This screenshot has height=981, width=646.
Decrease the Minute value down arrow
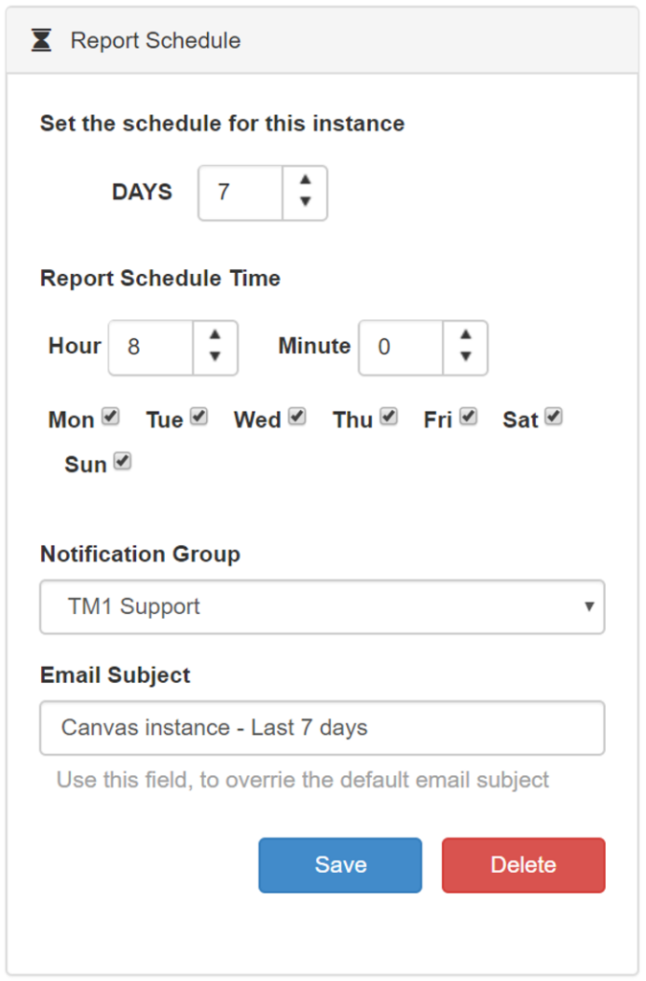tap(465, 355)
